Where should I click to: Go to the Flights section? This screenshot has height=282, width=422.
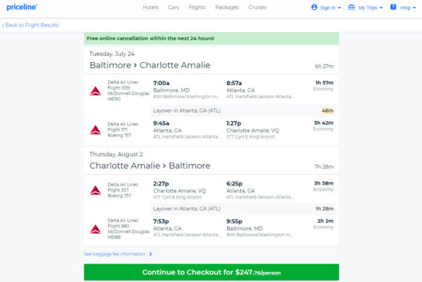(197, 7)
